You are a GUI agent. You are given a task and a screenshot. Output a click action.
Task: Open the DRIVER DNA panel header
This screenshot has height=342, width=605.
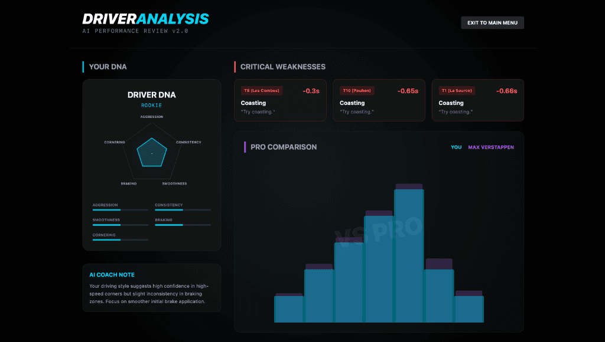coord(151,94)
